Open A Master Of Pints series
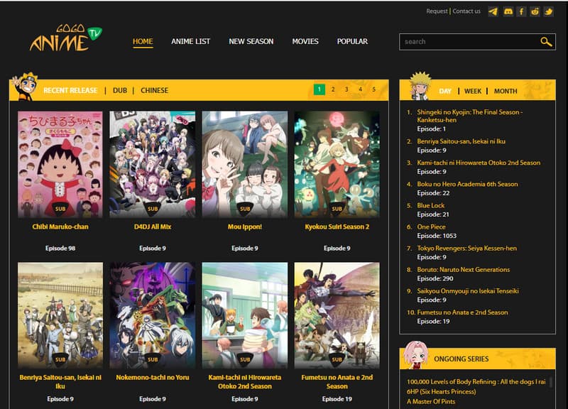568x409 pixels. [431, 401]
